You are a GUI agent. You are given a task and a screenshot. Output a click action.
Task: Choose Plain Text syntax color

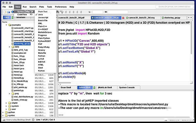pos(45,12)
